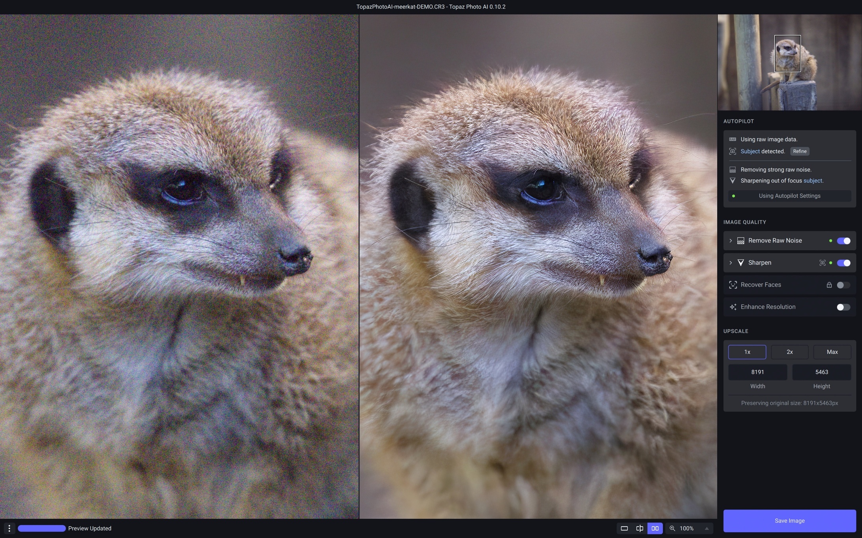Disable the Remove Raw Noise toggle
This screenshot has width=862, height=538.
point(843,241)
